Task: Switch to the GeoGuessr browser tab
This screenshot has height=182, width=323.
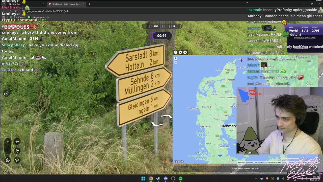Action: (x=66, y=4)
